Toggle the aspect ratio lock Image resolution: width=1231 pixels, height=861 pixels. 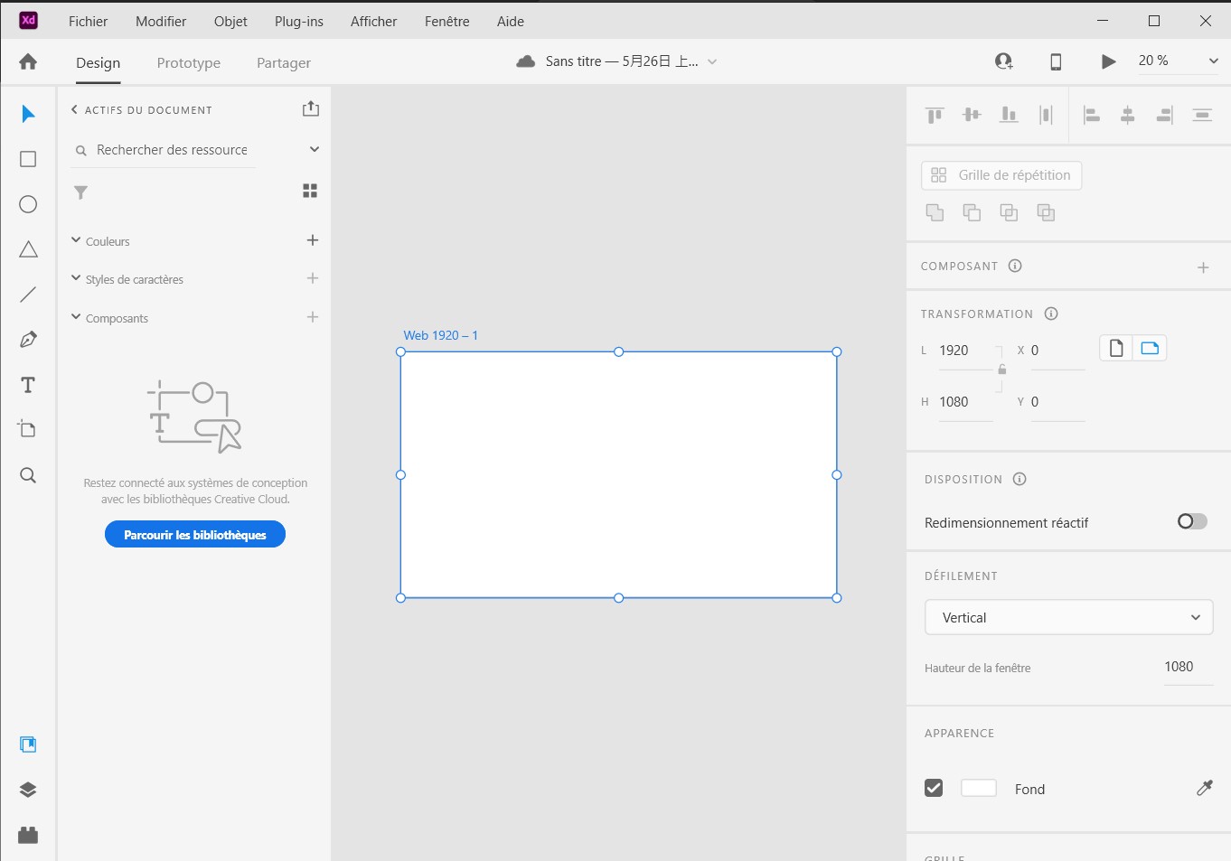click(1001, 369)
